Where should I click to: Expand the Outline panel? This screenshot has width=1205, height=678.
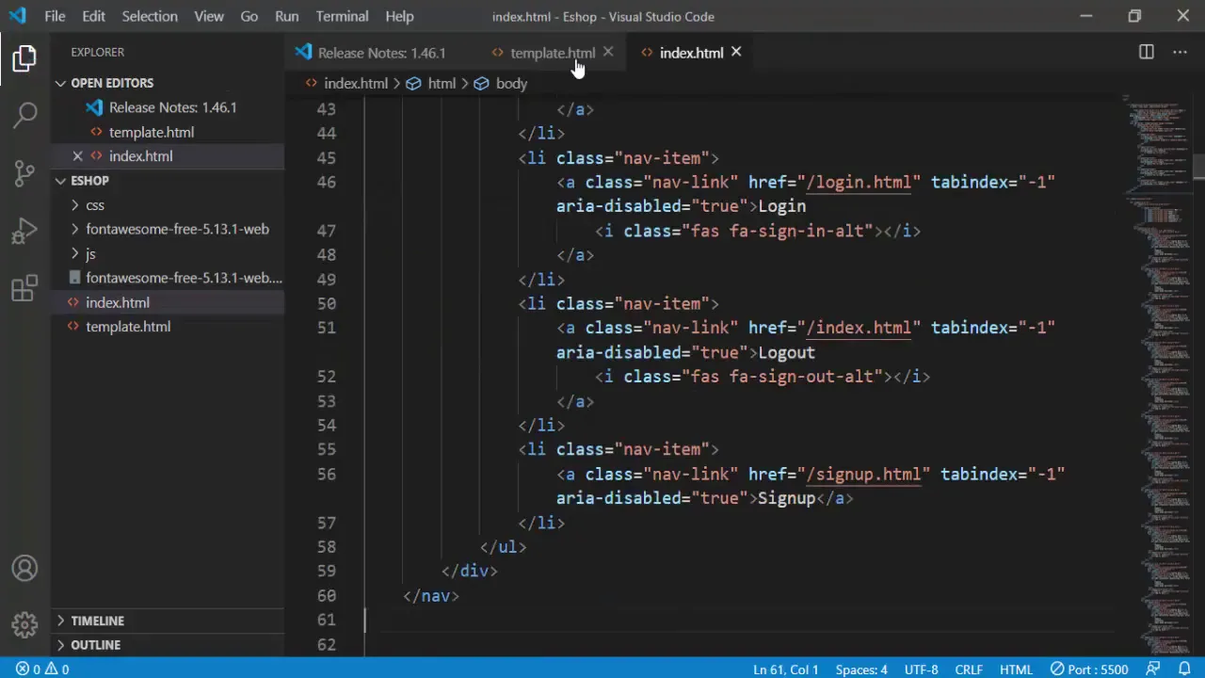95,645
